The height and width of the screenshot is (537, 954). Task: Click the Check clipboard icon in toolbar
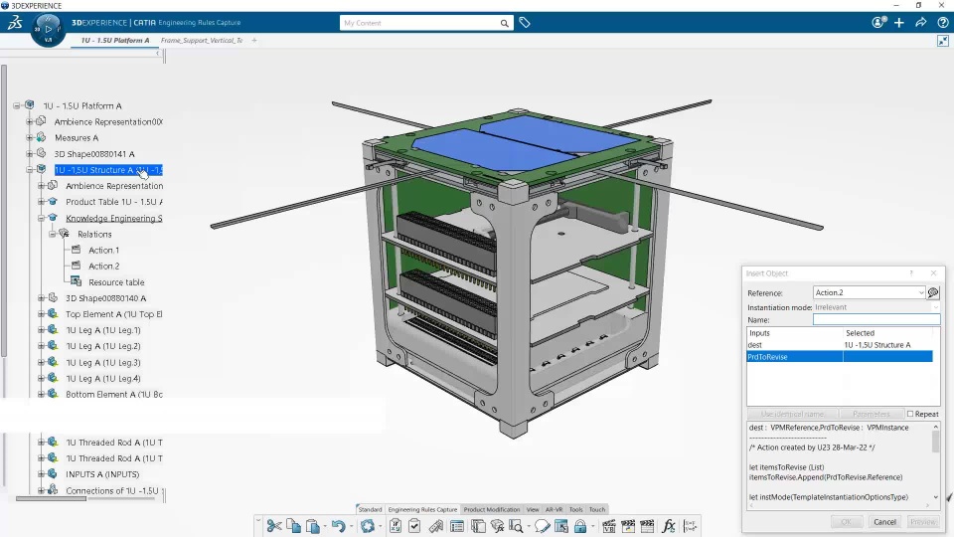point(414,526)
